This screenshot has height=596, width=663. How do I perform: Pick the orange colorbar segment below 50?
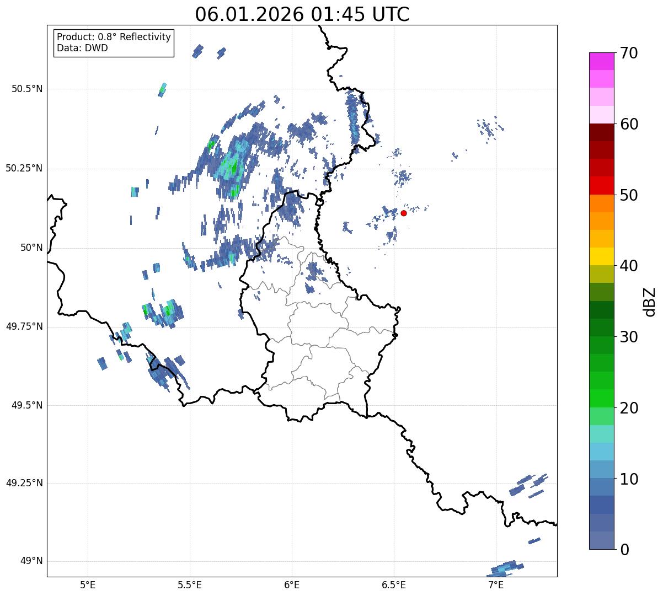[601, 203]
